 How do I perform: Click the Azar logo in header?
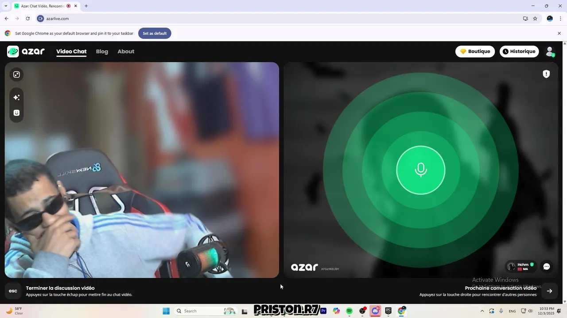(26, 51)
